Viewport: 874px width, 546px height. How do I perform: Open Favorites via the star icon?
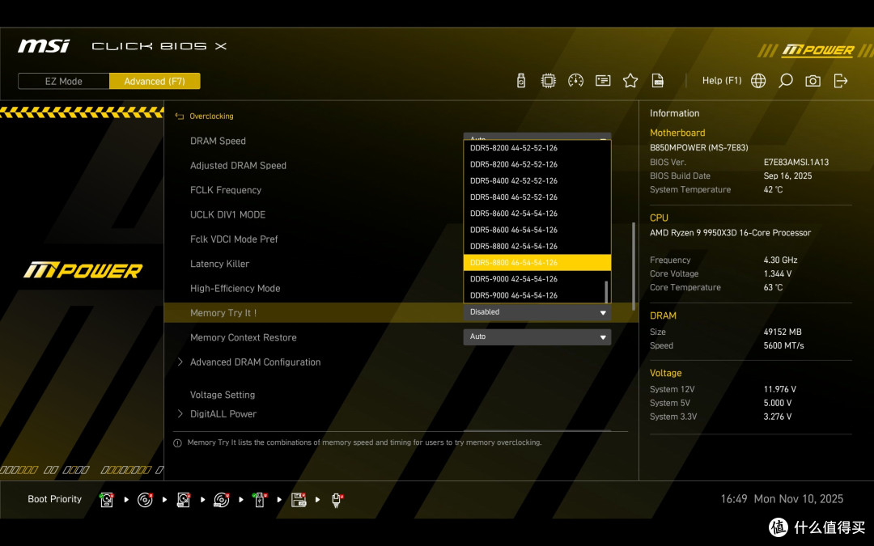630,81
